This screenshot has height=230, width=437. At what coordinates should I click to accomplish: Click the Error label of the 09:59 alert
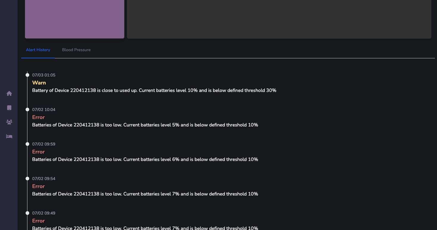point(38,152)
